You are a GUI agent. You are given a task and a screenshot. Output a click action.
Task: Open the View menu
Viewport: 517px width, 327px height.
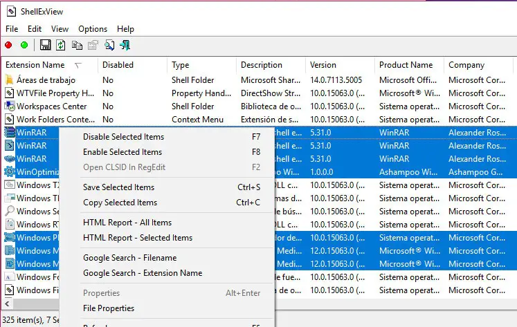tap(60, 29)
